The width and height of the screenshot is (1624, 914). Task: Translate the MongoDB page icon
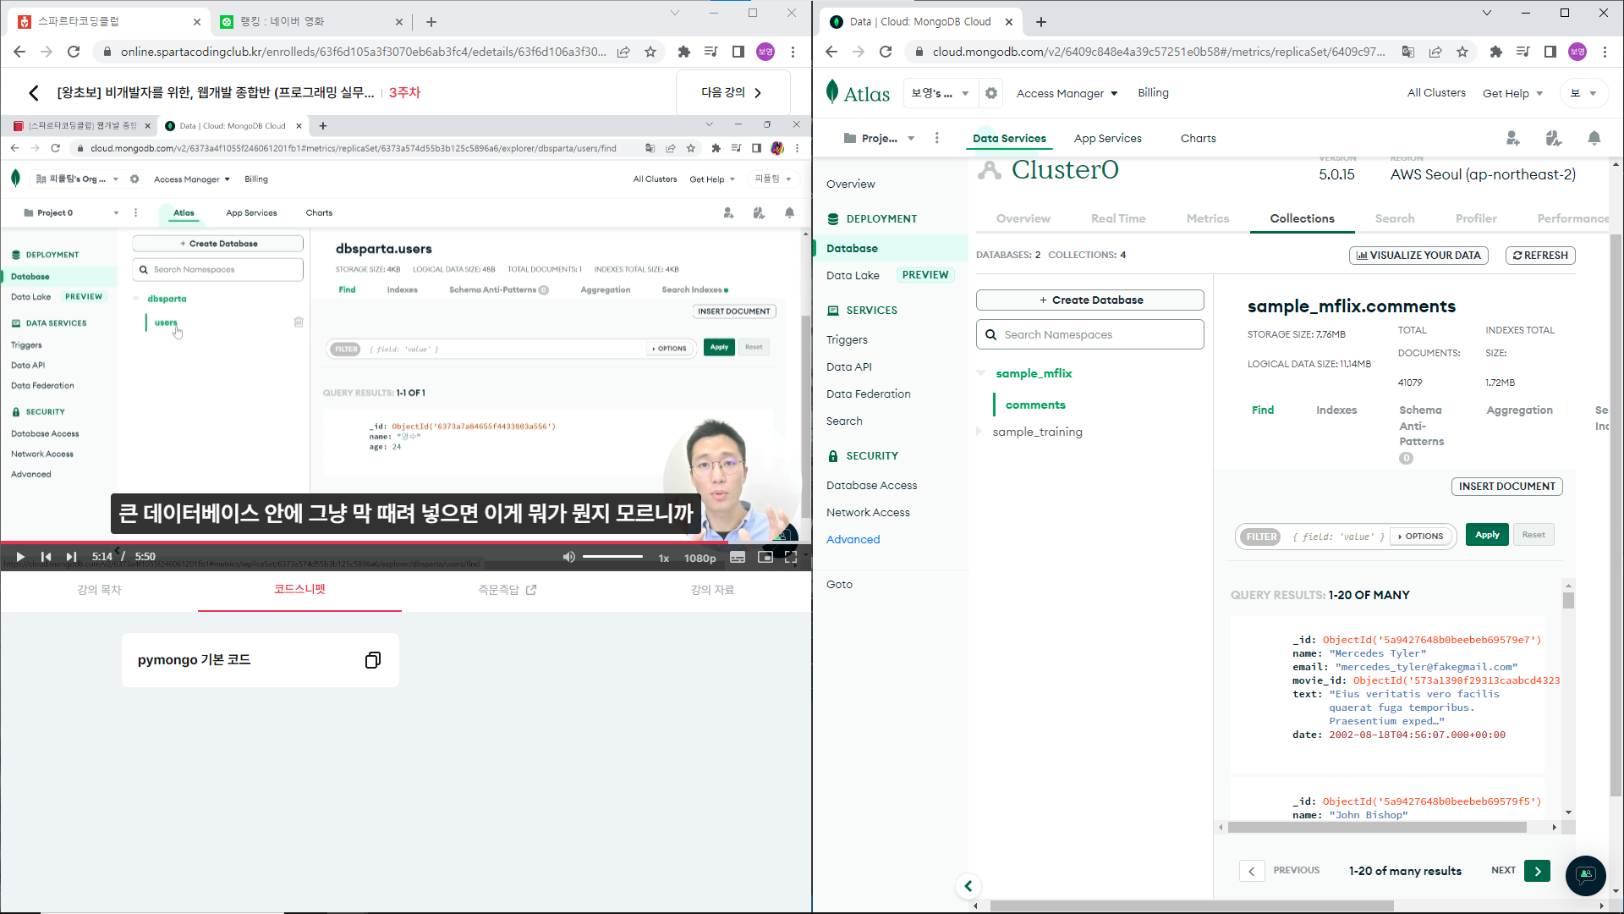click(1408, 52)
